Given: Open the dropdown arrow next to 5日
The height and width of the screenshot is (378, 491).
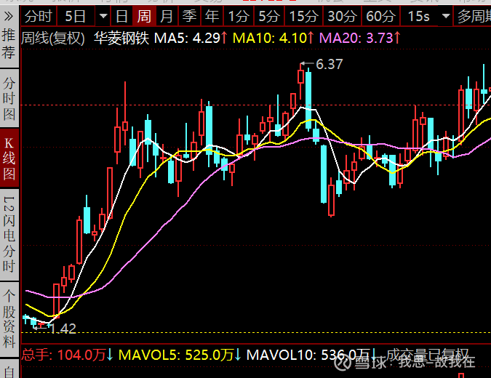Looking at the screenshot, I should (103, 16).
